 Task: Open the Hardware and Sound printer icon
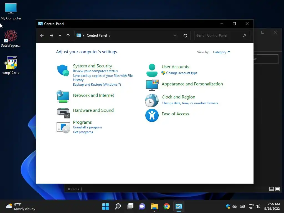click(x=64, y=113)
